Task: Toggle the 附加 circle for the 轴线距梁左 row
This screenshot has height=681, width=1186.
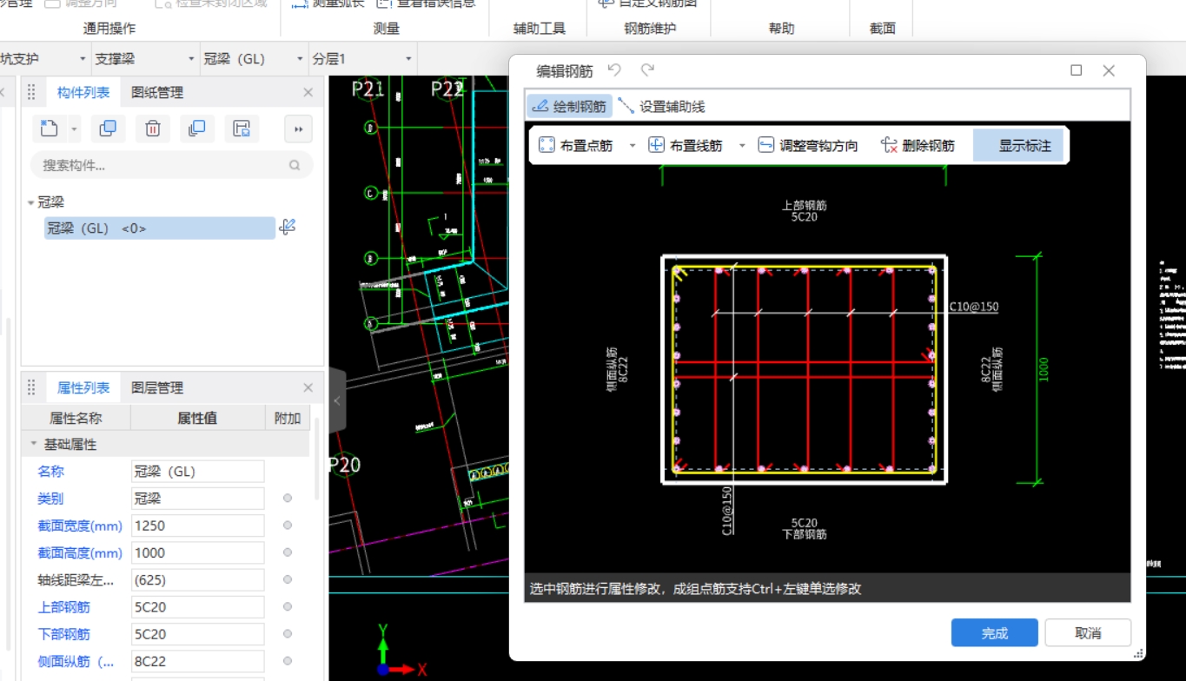Action: tap(288, 579)
